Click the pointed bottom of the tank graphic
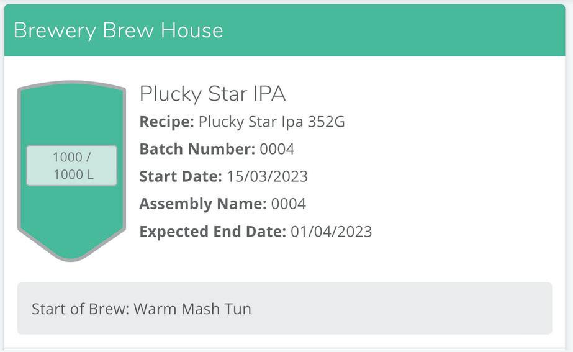 point(71,248)
